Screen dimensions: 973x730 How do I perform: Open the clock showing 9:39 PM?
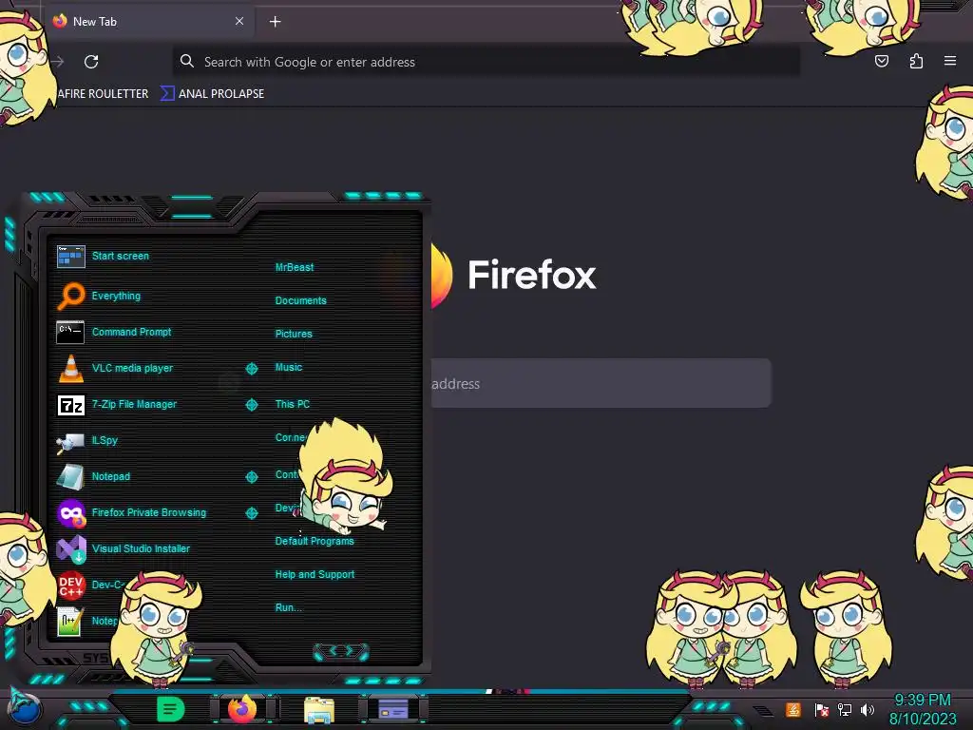922,709
